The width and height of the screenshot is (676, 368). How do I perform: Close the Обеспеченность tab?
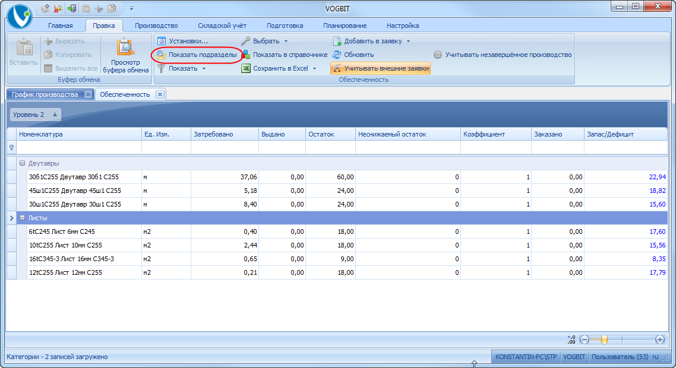160,94
